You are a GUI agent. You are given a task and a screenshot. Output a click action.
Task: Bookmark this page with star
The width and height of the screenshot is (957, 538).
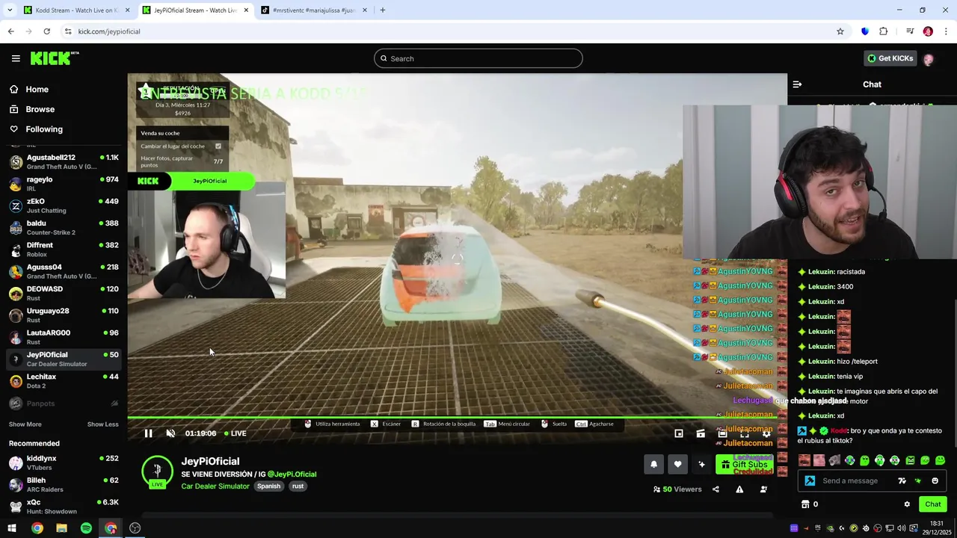(840, 31)
